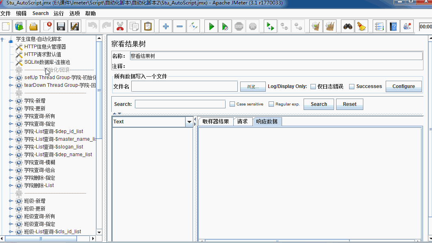
Task: Click the Cut scissors icon
Action: tap(120, 26)
